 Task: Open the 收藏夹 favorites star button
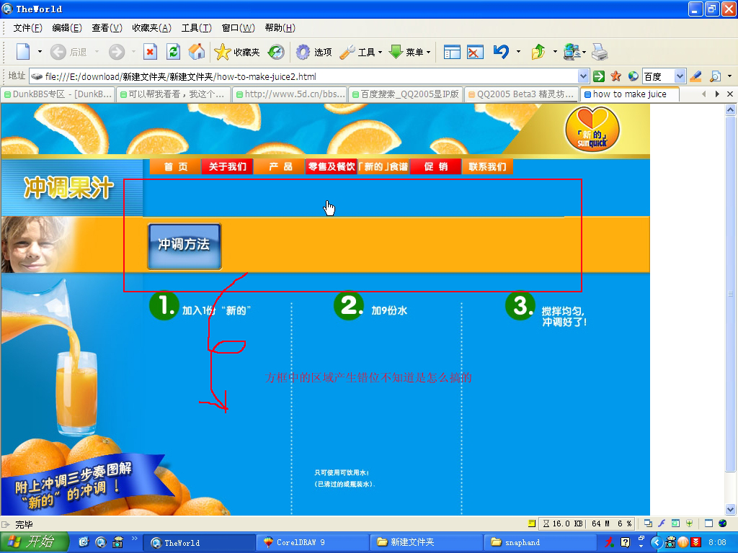236,52
